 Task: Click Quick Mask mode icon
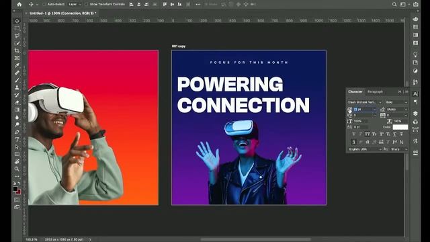(17, 200)
